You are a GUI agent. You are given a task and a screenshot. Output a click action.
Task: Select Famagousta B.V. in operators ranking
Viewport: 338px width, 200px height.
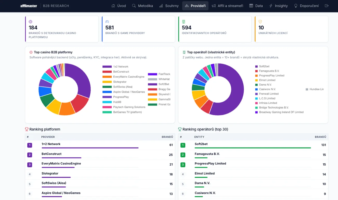click(x=253, y=155)
